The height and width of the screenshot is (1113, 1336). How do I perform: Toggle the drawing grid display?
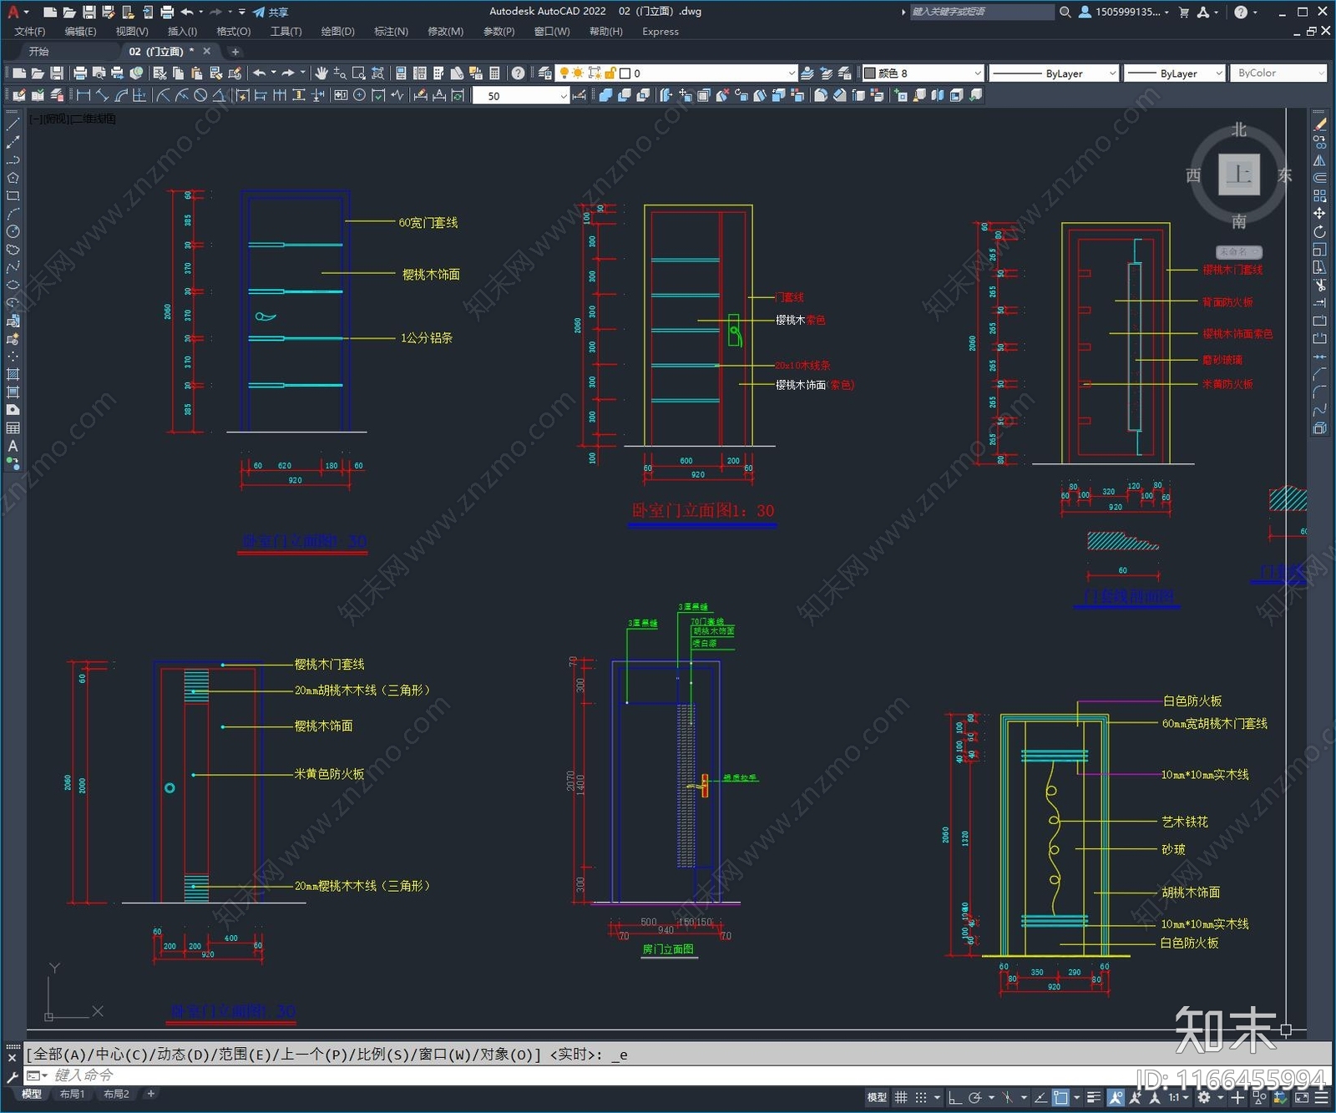[901, 1097]
